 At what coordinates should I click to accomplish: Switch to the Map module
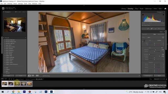coord(136,9)
